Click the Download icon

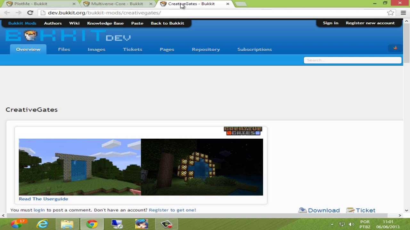click(x=303, y=210)
